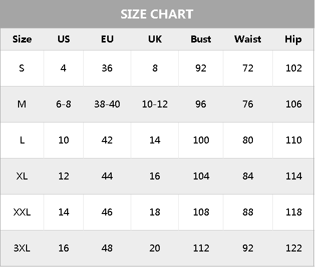
Task: Click the Hip column header
Action: point(293,39)
